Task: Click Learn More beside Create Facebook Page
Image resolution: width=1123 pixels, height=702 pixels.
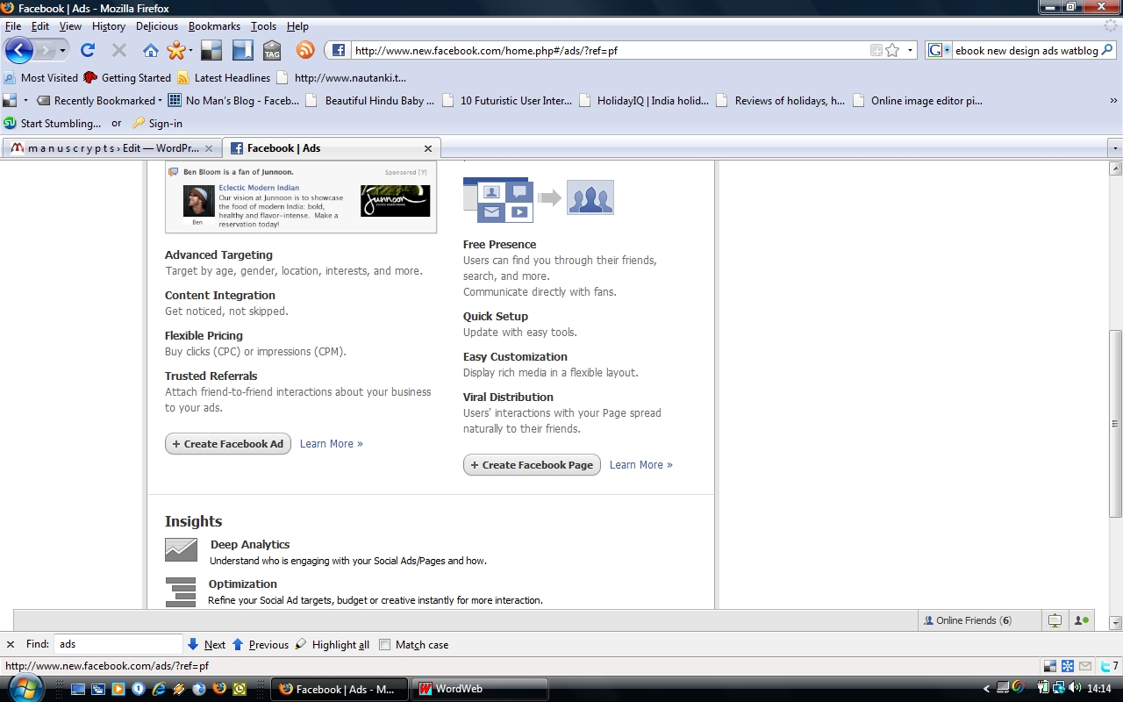Action: pyautogui.click(x=640, y=465)
